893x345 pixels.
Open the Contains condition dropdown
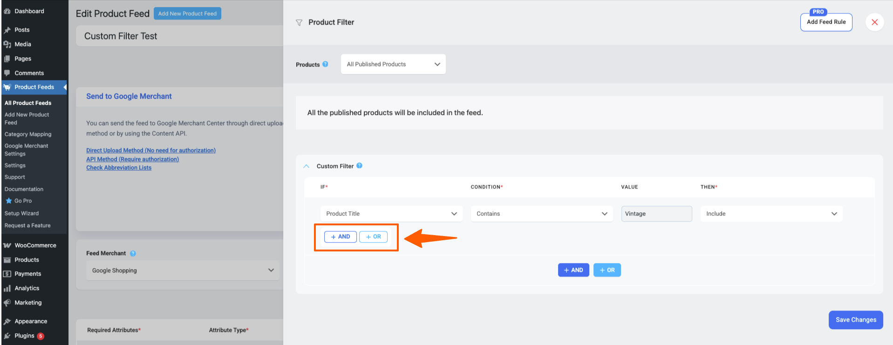[541, 214]
